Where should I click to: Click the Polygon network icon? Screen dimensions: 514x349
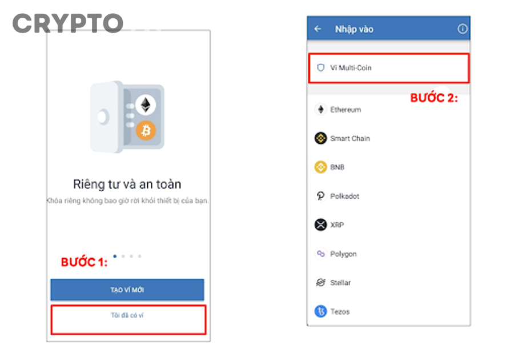click(321, 254)
